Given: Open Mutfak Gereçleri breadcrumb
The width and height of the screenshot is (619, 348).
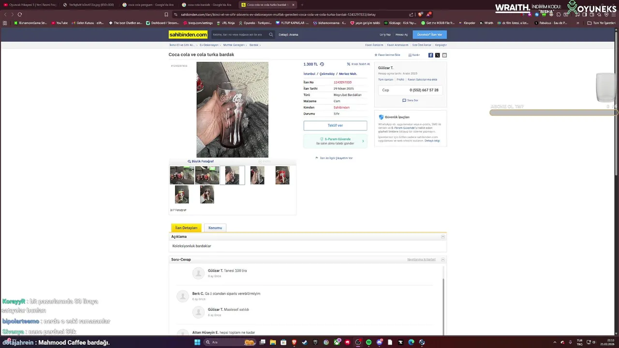Looking at the screenshot, I should (234, 45).
